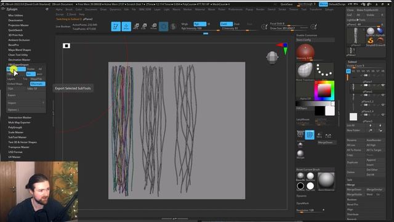Adjust the Z Intensity slider
394x222 pixels.
(x=239, y=29)
